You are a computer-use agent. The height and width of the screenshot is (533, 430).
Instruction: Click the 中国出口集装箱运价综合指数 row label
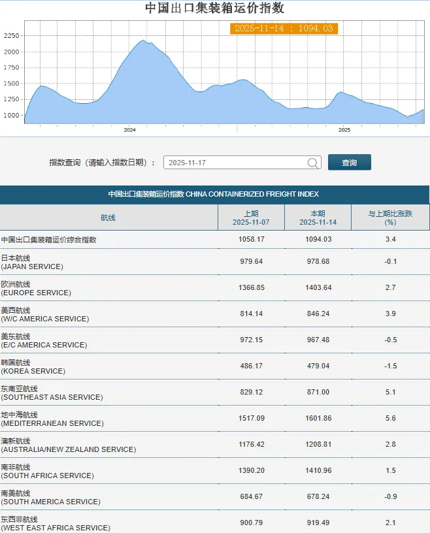coord(49,240)
